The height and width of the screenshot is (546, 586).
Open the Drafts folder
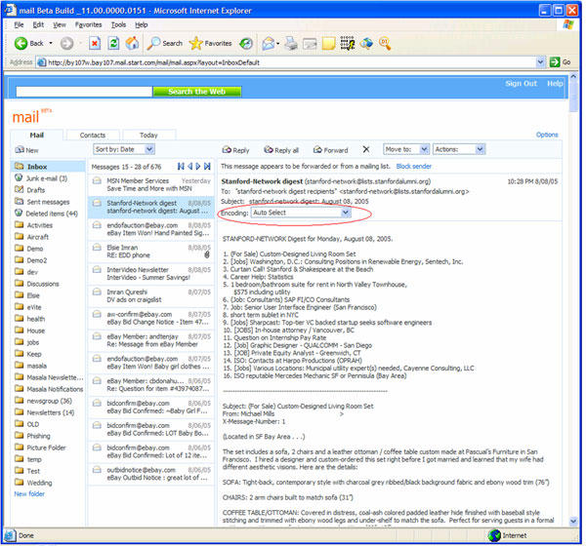35,190
